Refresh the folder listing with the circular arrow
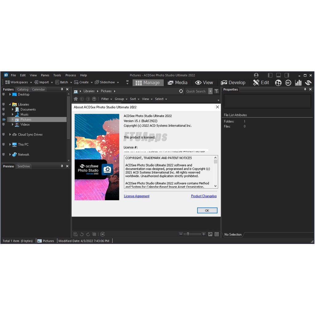315x315 pixels. click(x=181, y=91)
